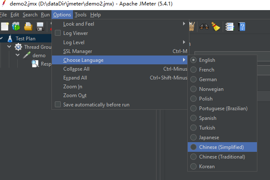Click the New test plan toolbar icon
The image size is (270, 180).
coord(5,26)
